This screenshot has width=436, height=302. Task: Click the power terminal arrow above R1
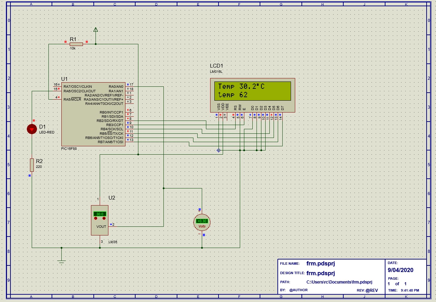click(x=95, y=30)
